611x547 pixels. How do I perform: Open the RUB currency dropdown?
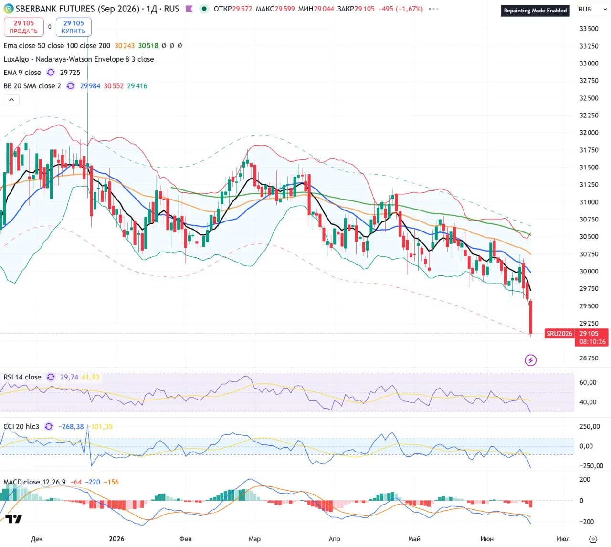592,9
